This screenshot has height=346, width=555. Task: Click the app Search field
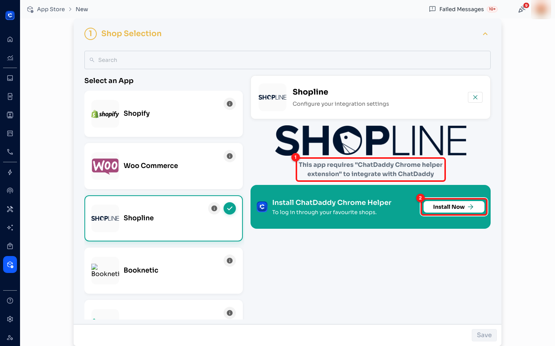click(288, 60)
